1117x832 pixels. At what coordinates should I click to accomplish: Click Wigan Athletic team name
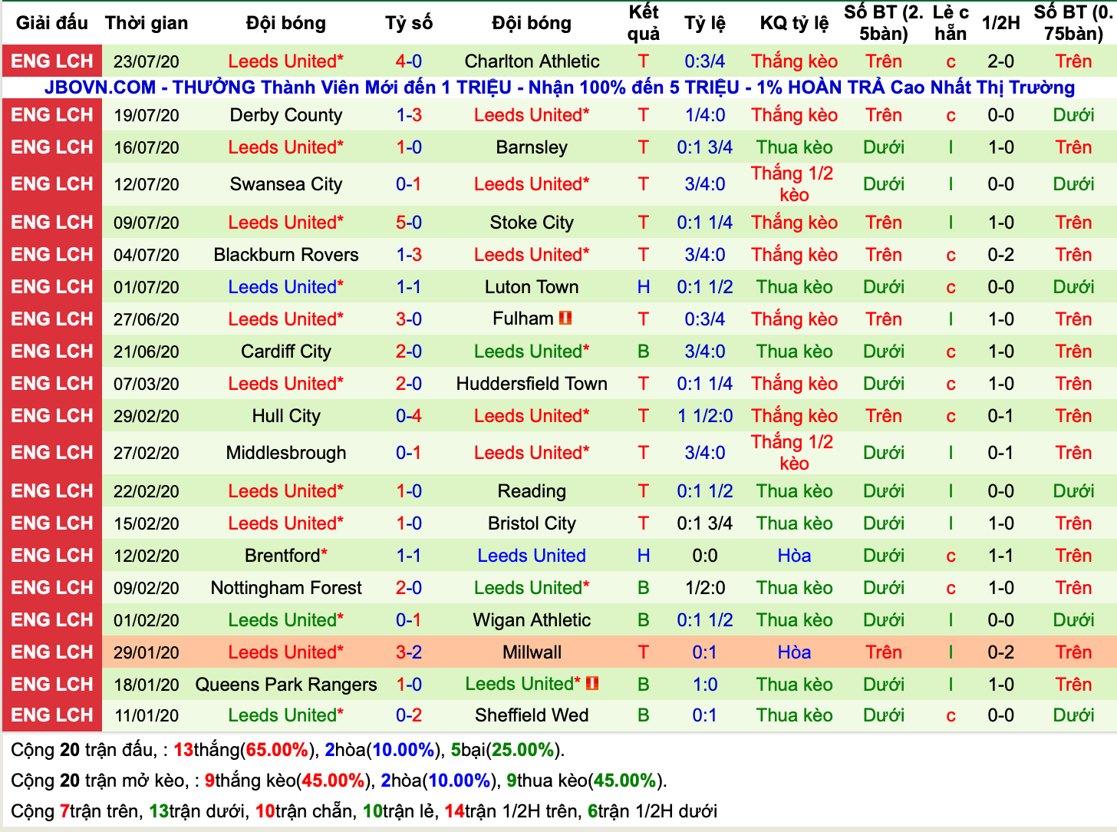532,620
